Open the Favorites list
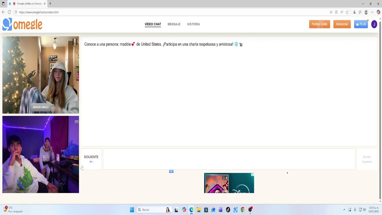 pyautogui.click(x=360, y=12)
